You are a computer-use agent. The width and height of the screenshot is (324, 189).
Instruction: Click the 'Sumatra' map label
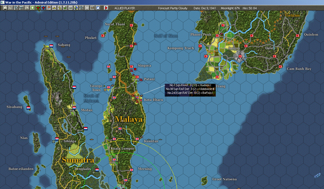coord(78,160)
